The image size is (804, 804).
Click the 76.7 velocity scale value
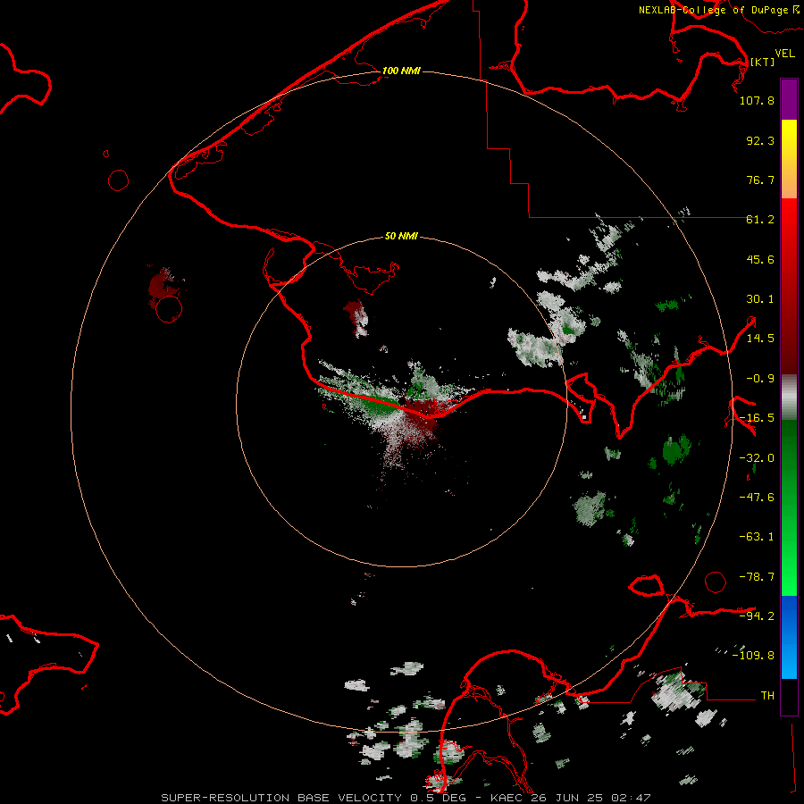[x=760, y=180]
